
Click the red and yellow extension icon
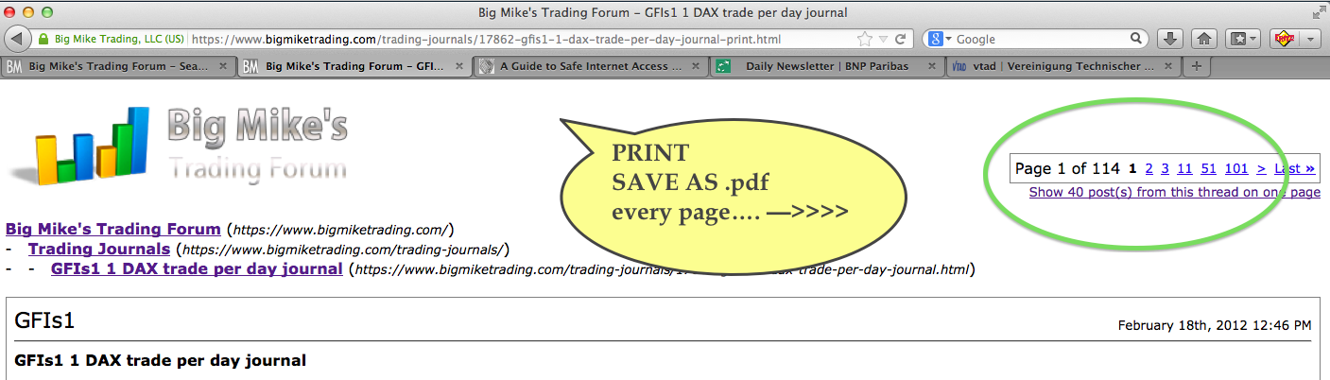(x=1284, y=40)
